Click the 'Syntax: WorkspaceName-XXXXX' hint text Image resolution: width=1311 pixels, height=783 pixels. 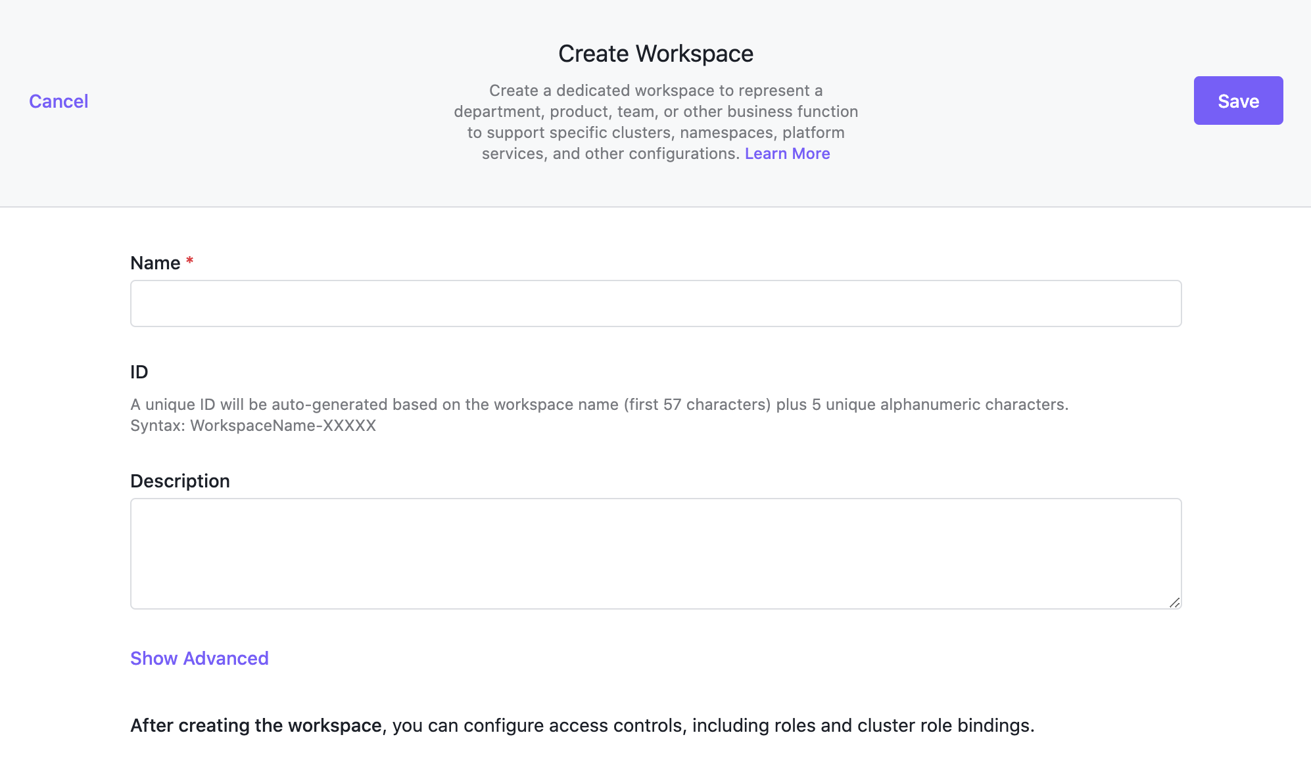(253, 426)
